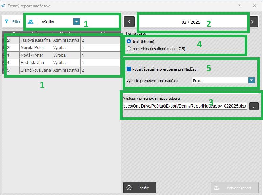Viewport: 263px width, 195px height.
Task: Click the group people icon
Action: click(31, 22)
